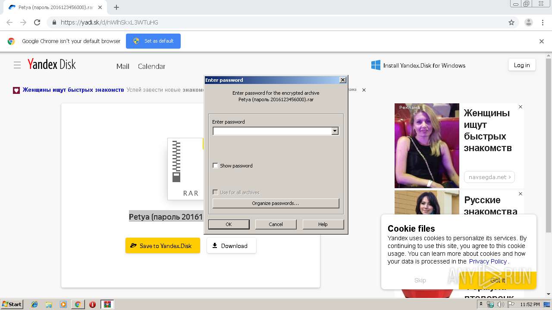Bookmark this page with the star icon
This screenshot has height=310, width=552.
(511, 22)
